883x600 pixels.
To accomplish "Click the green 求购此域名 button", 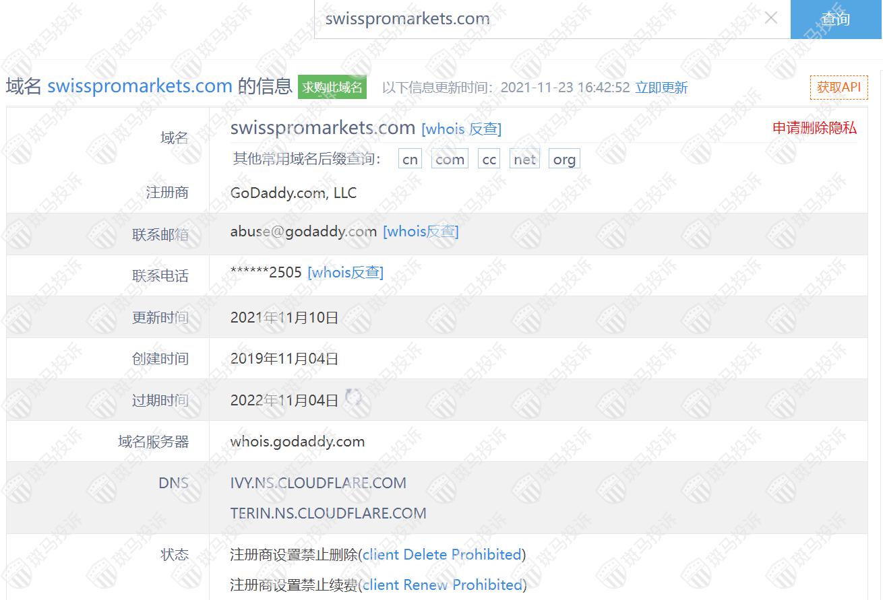I will click(x=332, y=87).
